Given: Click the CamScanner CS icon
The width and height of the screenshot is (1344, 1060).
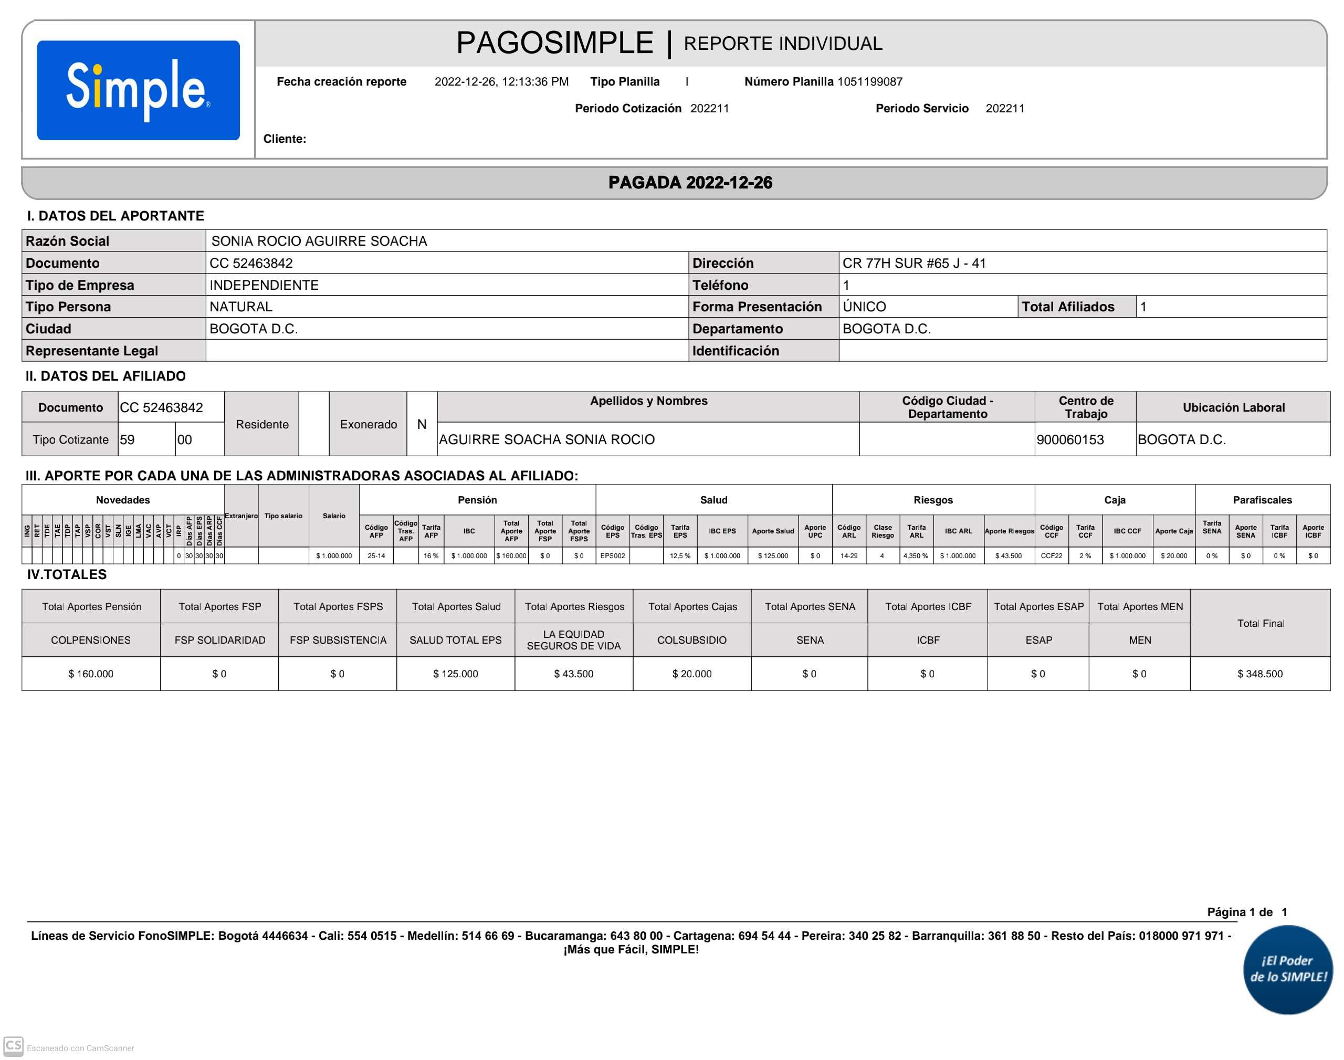Looking at the screenshot, I should point(13,1045).
